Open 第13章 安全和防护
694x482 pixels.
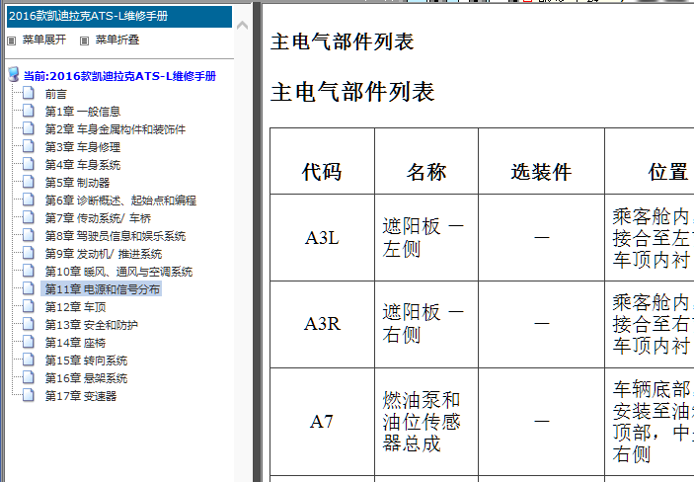[x=92, y=324]
